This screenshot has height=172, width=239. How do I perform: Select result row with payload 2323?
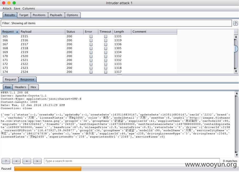tap(89, 68)
